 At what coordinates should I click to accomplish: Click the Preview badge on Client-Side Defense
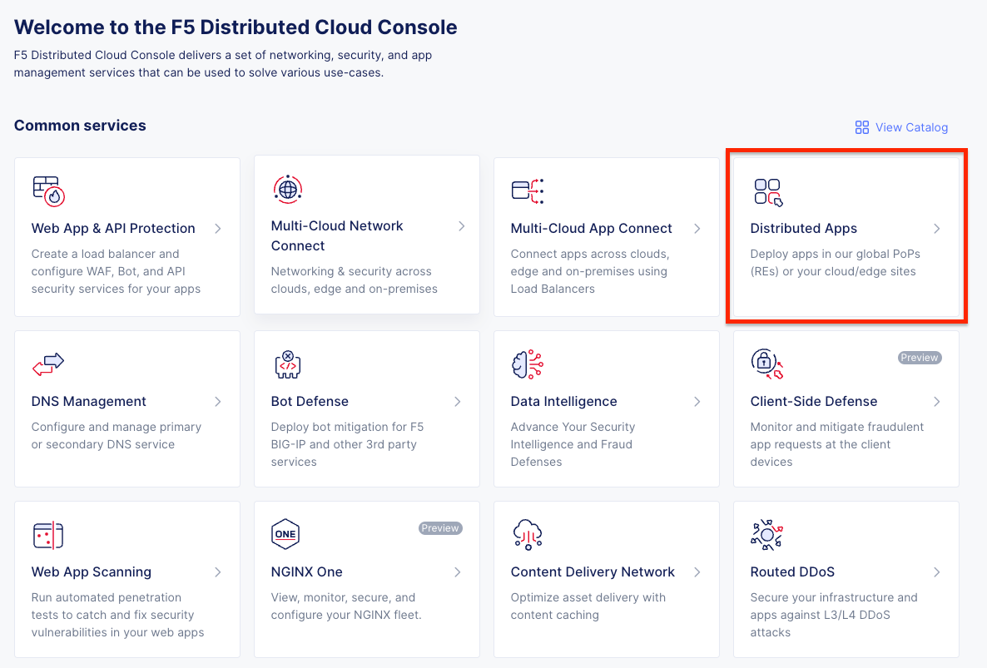coord(920,357)
